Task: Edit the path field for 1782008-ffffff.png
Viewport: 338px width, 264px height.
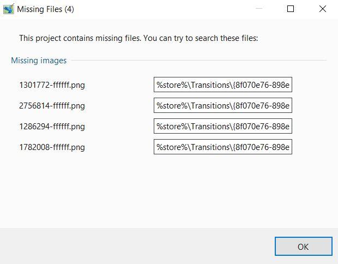Action: [x=222, y=147]
